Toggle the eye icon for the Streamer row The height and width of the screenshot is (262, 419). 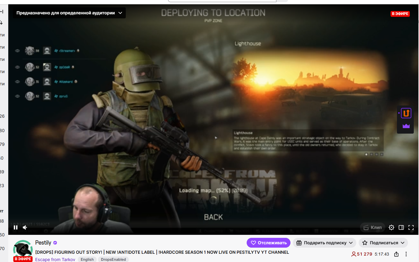(x=17, y=51)
